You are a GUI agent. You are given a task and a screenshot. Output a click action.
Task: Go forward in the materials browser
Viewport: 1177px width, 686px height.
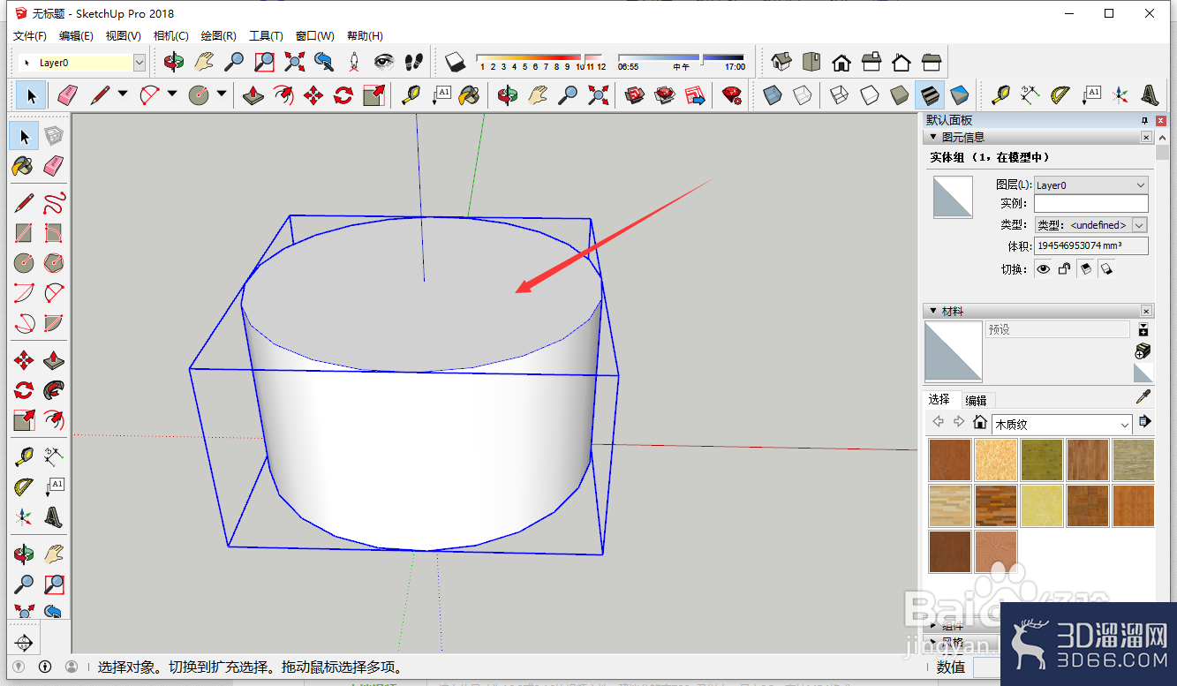[958, 422]
